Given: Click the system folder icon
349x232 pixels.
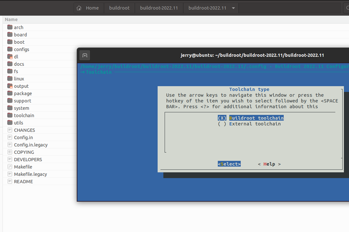Looking at the screenshot, I should coord(10,108).
